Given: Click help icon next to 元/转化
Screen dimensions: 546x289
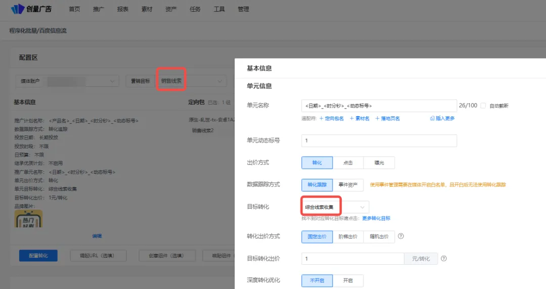Looking at the screenshot, I should pyautogui.click(x=444, y=259).
